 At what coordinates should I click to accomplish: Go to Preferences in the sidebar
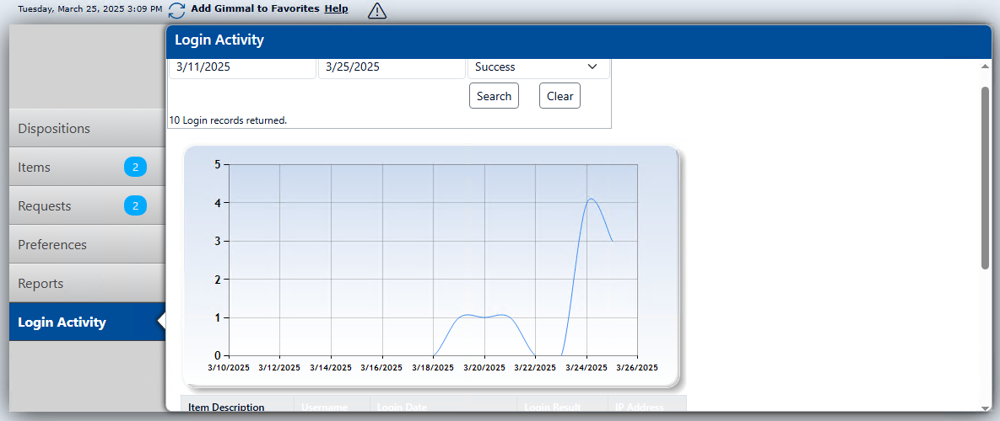tap(52, 245)
